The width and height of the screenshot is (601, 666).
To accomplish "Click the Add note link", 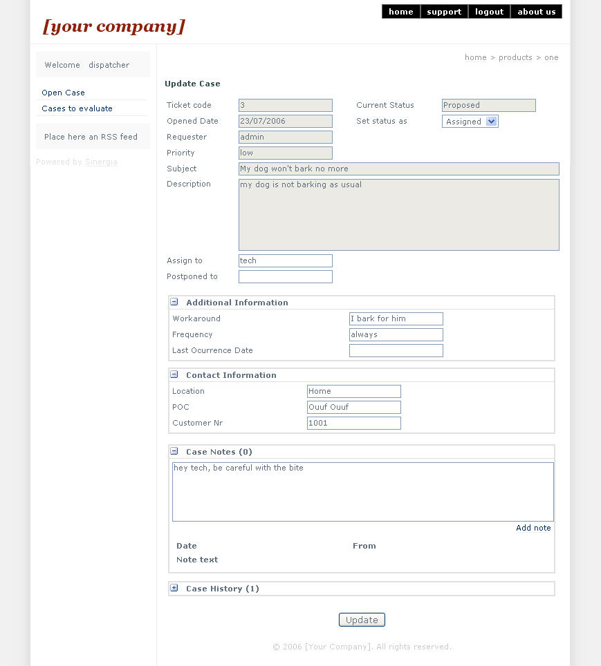I will (x=533, y=528).
